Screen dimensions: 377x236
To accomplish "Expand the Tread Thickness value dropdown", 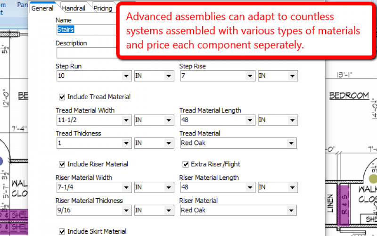I will point(126,143).
